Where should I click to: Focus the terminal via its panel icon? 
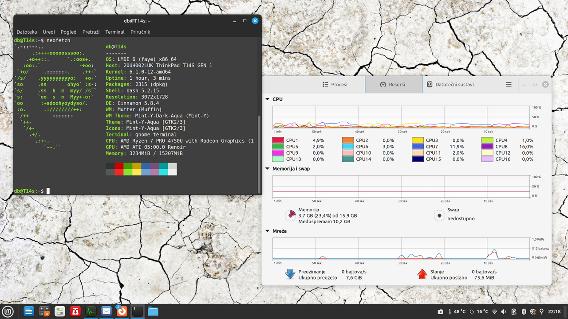point(138,311)
